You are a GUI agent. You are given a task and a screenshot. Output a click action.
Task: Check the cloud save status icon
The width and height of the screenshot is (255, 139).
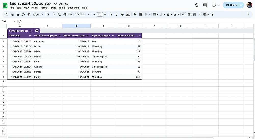pos(66,4)
